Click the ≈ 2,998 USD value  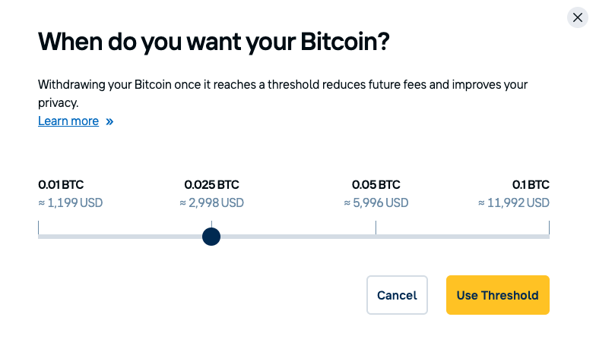click(x=211, y=202)
